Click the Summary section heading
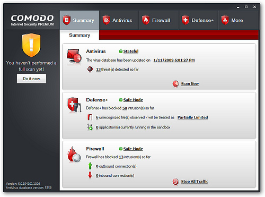Image resolution: width=265 pixels, height=197 pixels. pyautogui.click(x=79, y=35)
